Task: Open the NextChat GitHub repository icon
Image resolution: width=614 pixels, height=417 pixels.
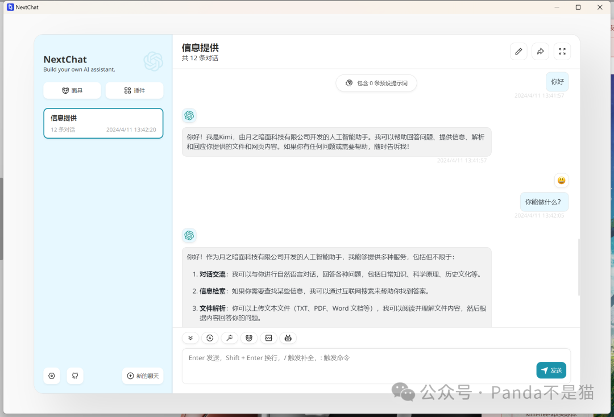Action: [75, 376]
